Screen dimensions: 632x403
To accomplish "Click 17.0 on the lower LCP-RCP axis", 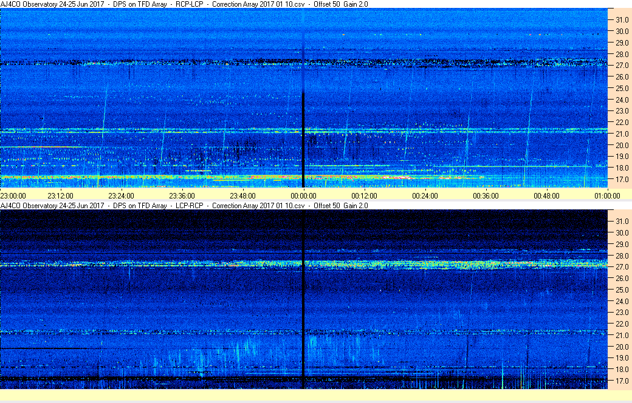I will pos(622,381).
